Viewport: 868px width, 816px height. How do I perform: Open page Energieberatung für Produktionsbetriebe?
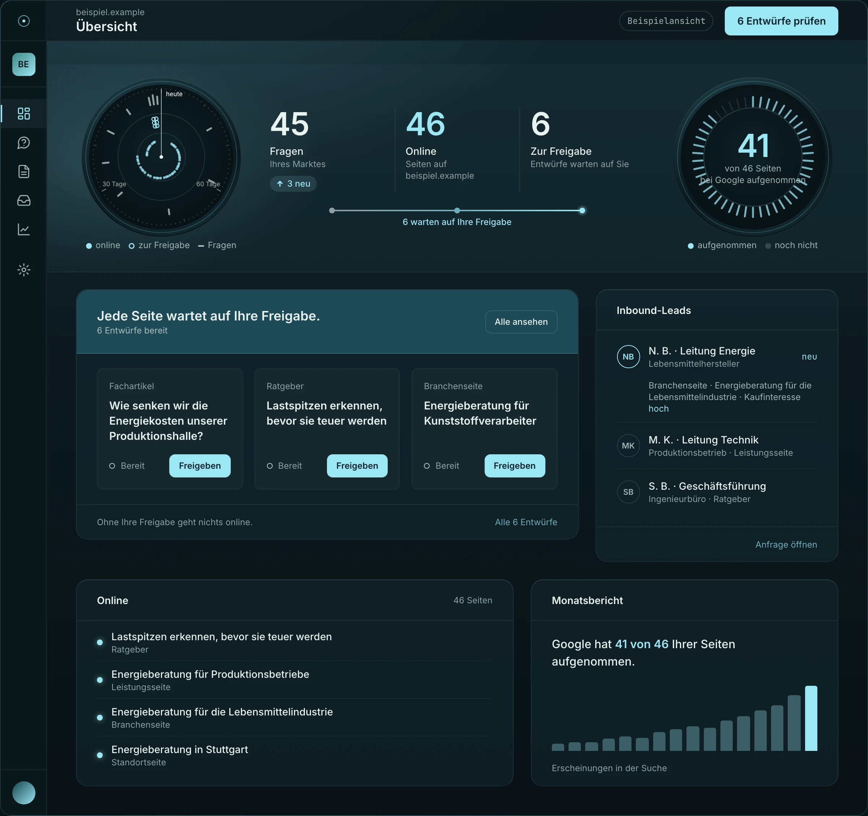295,680
